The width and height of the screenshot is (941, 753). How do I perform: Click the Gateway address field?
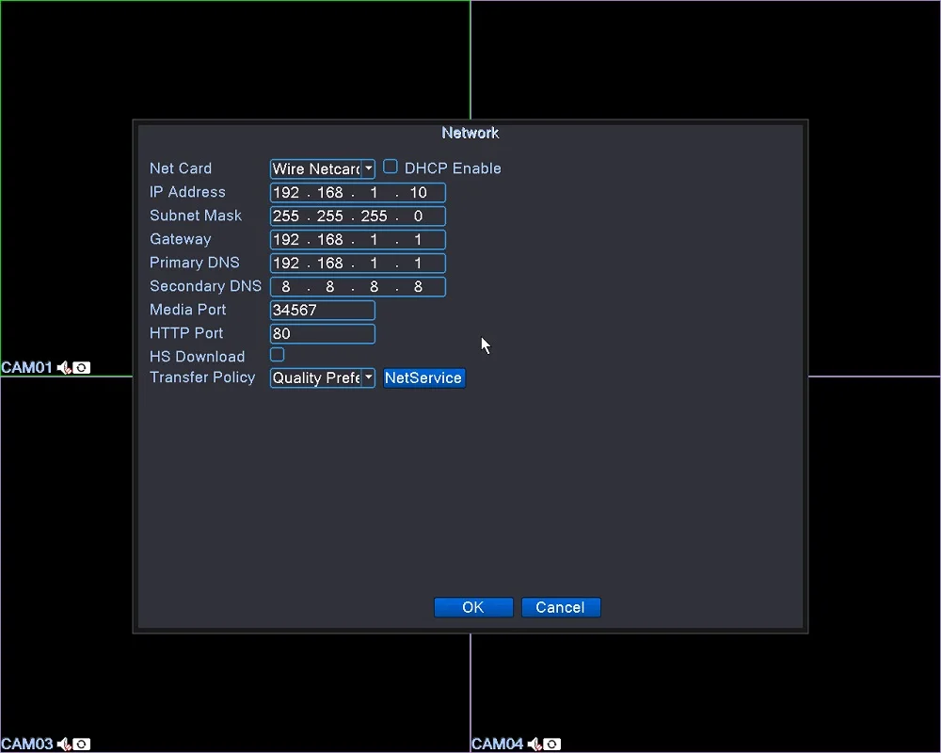(358, 239)
